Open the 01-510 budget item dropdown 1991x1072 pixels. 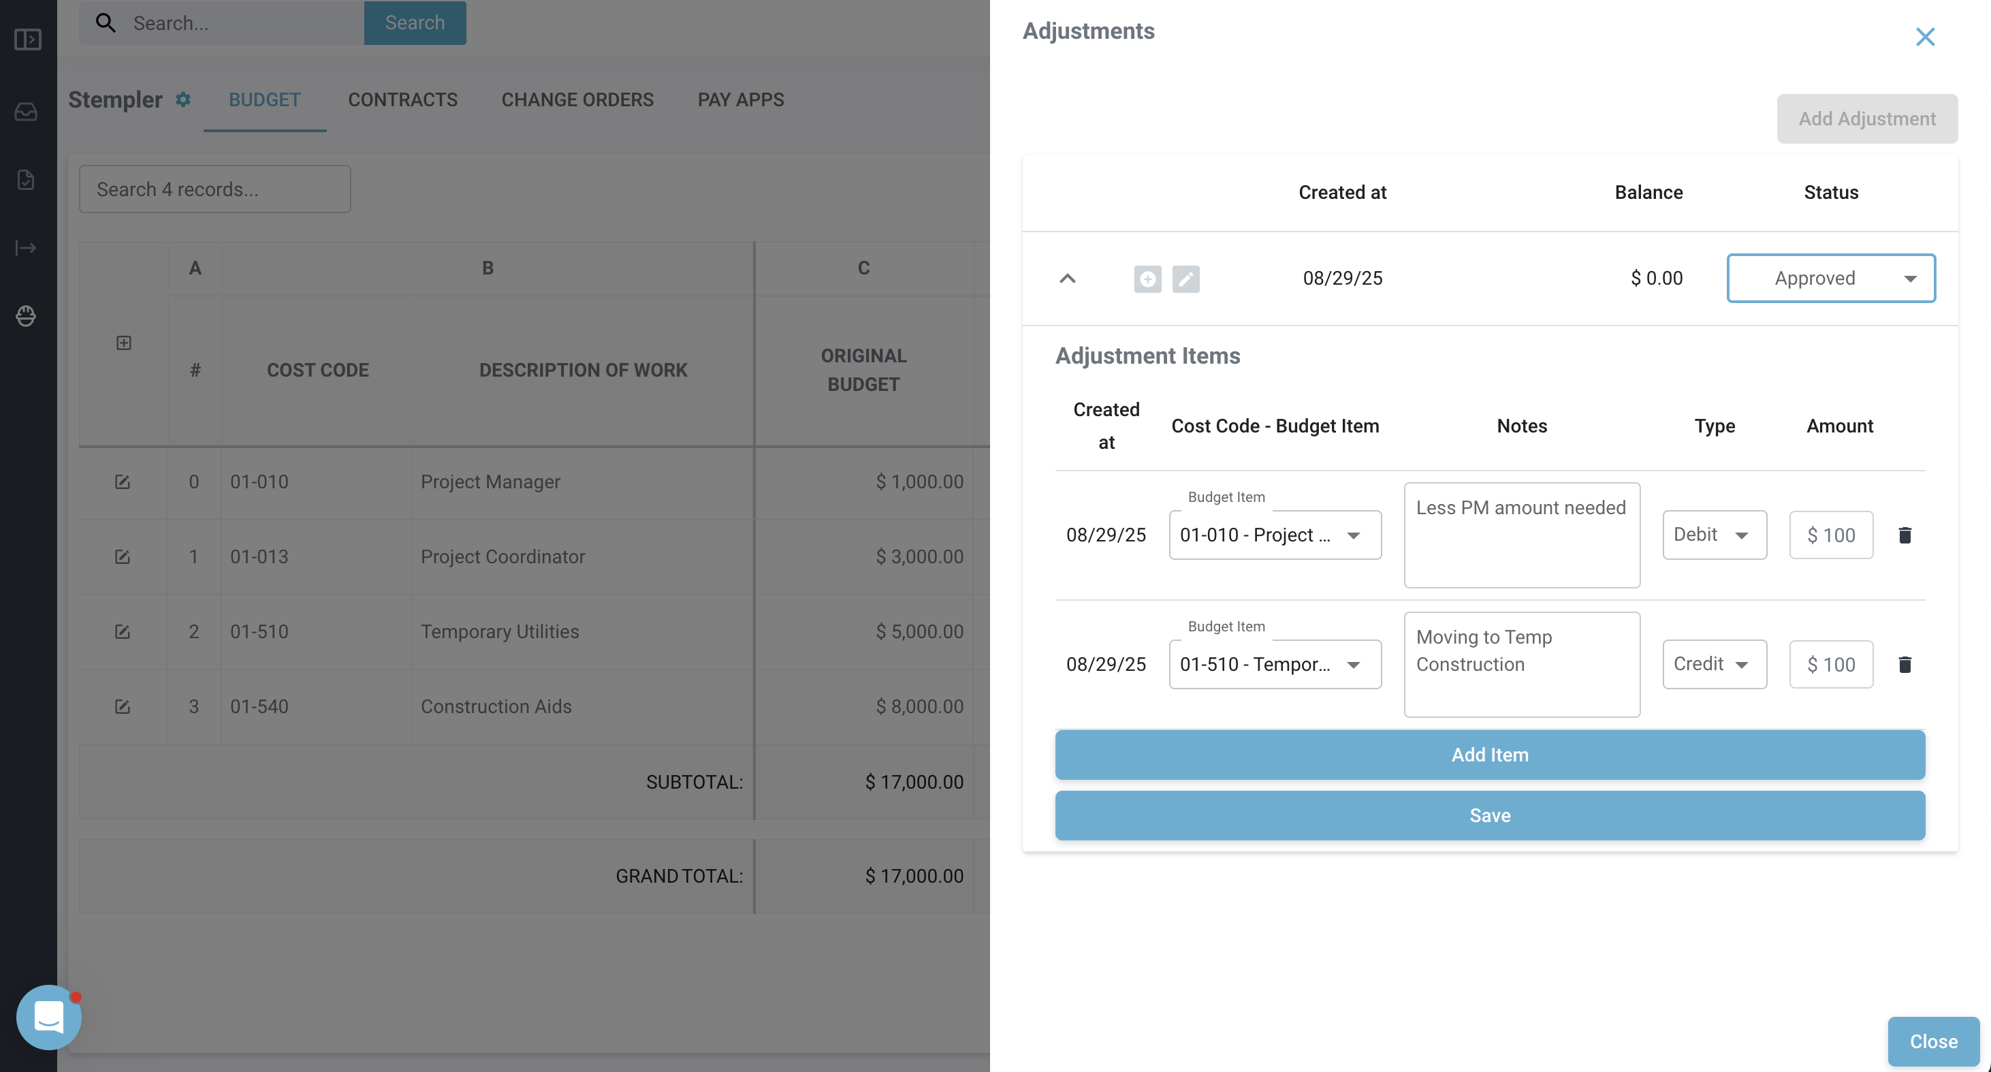(x=1275, y=664)
